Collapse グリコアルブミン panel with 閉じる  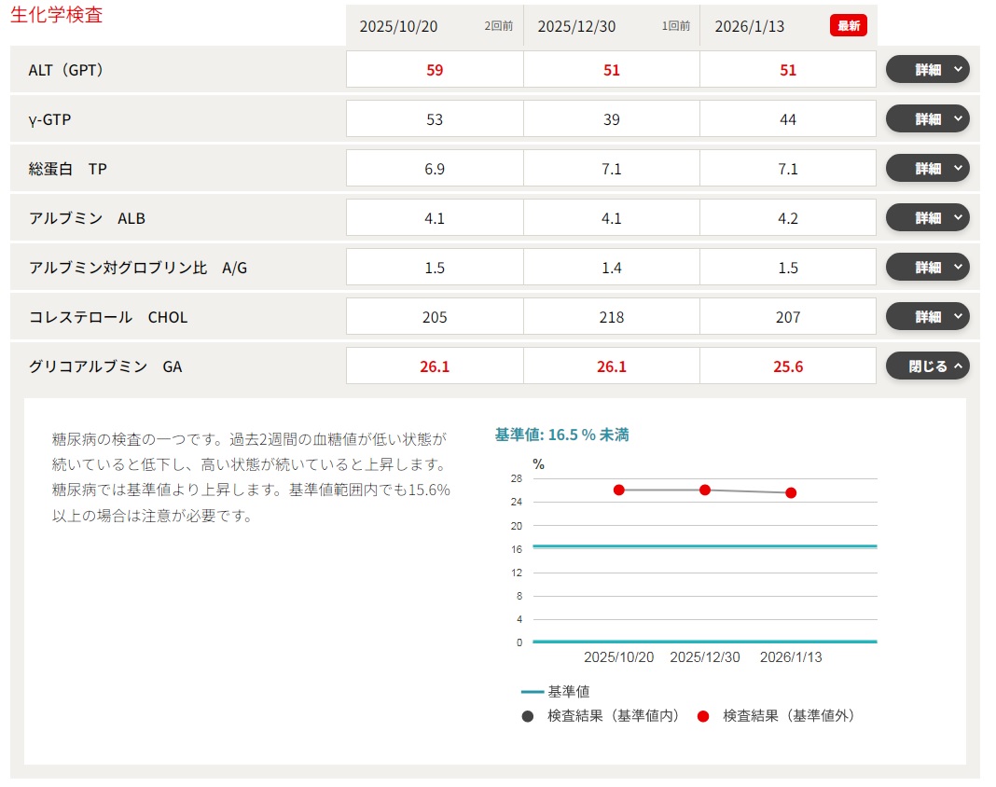(x=927, y=366)
